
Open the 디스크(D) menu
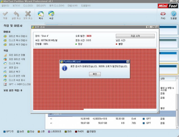28,6
